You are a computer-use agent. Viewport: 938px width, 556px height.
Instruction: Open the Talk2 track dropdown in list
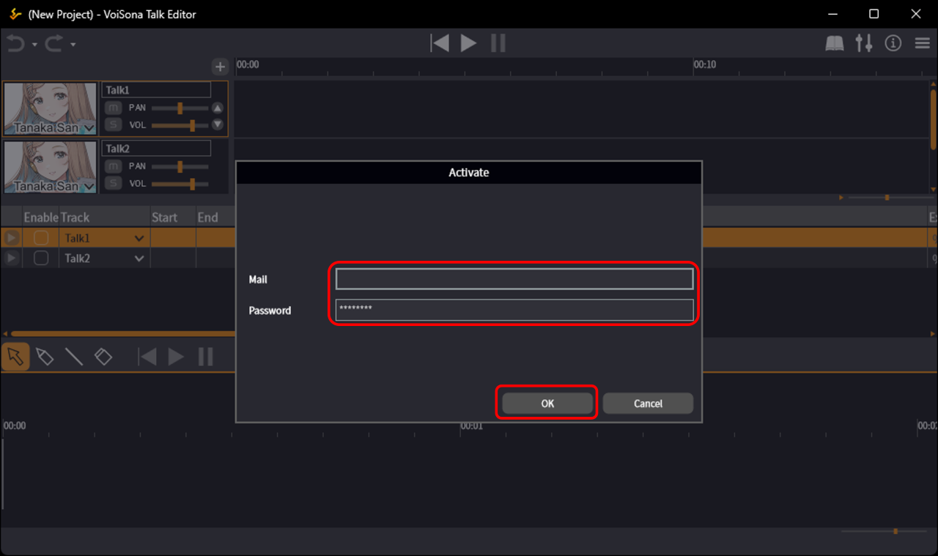pyautogui.click(x=139, y=258)
